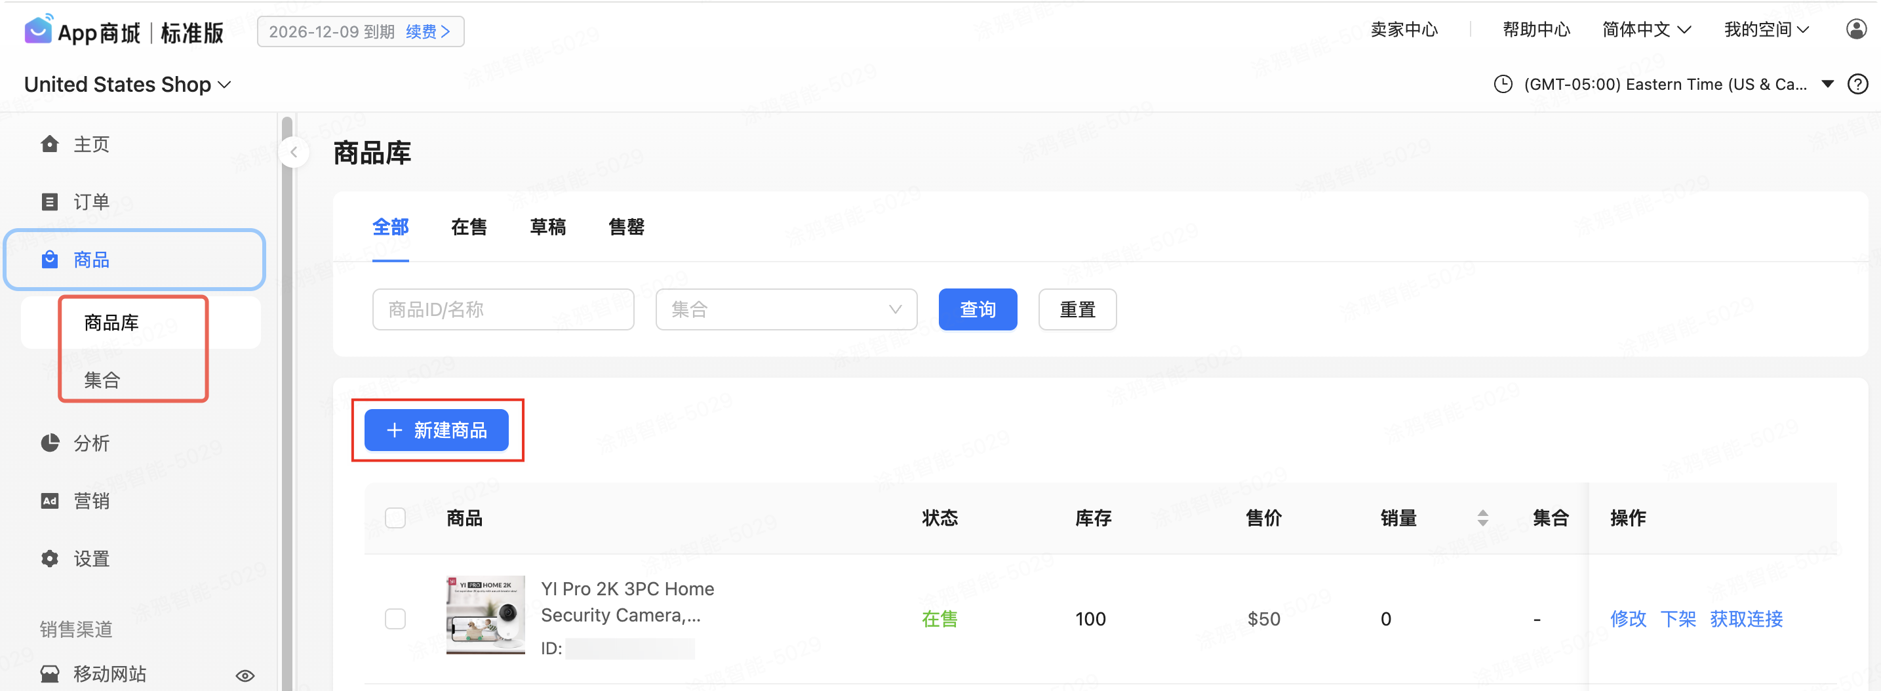Check the YI Pro 2K product row checkbox
This screenshot has width=1881, height=691.
[x=395, y=618]
